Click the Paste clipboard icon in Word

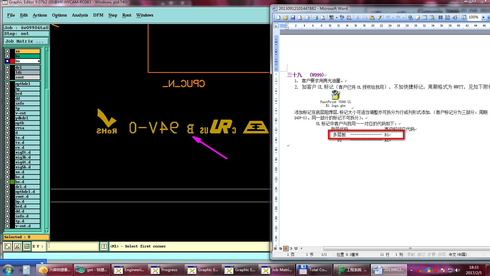(372, 17)
